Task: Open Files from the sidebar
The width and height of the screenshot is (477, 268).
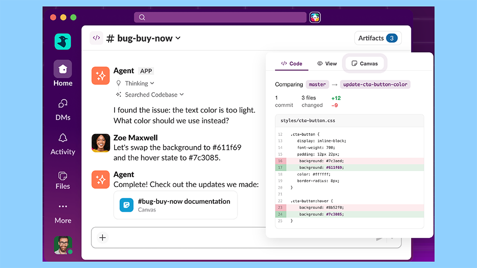Action: tap(63, 181)
